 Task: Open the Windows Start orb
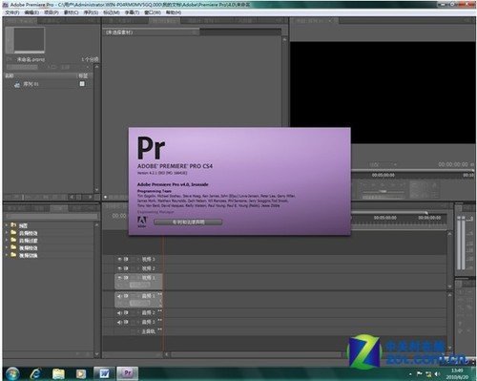[12, 373]
